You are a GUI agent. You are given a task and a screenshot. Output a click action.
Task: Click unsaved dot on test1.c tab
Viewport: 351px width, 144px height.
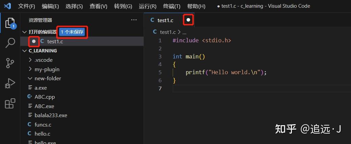point(189,20)
